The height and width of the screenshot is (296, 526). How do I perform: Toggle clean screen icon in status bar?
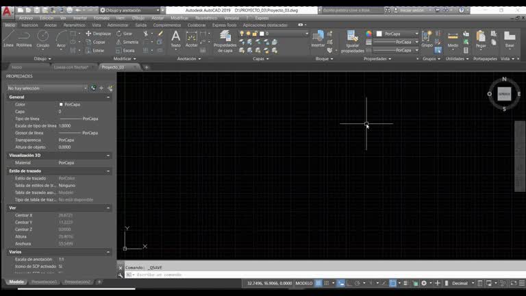514,283
